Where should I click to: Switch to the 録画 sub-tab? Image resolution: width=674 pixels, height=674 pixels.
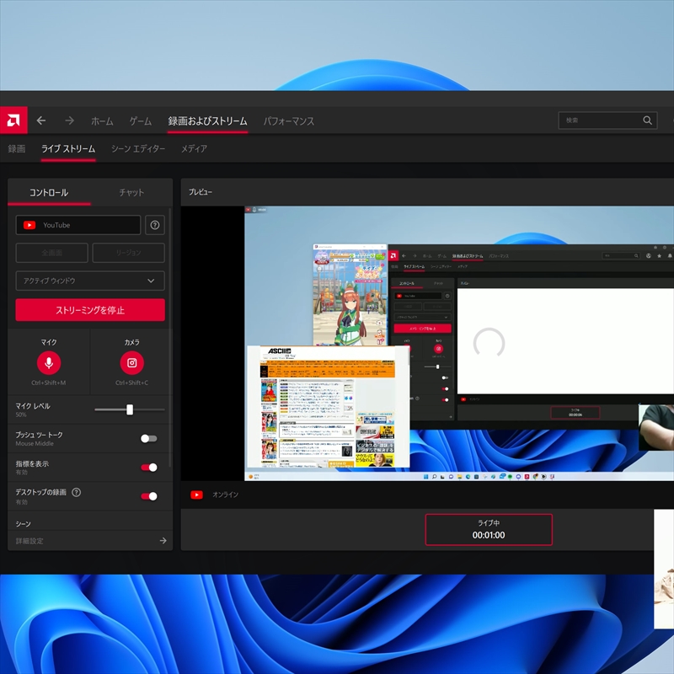point(16,149)
